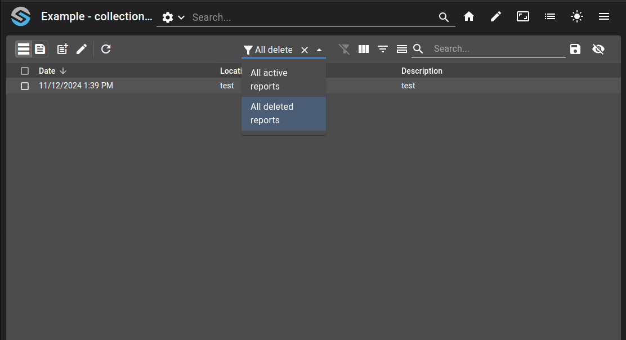Screen dimensions: 626x340
Task: Click the table search magnifier icon
Action: click(x=418, y=48)
